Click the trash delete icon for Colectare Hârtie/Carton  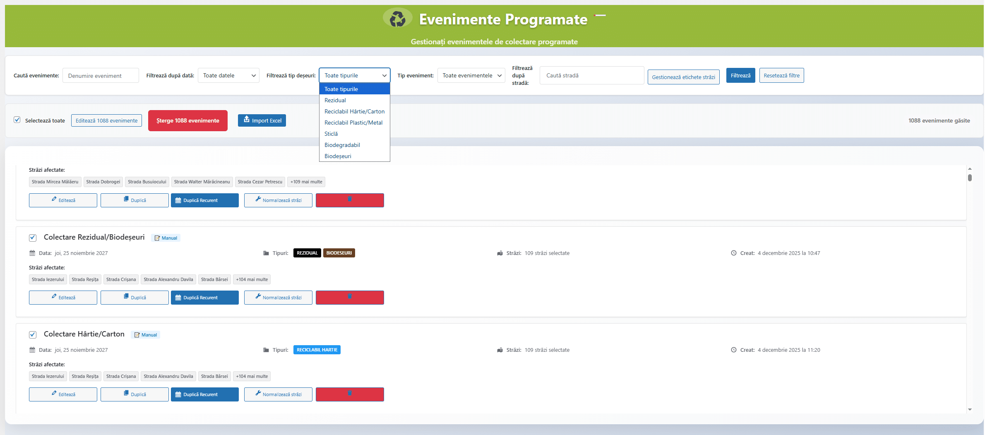click(x=350, y=394)
